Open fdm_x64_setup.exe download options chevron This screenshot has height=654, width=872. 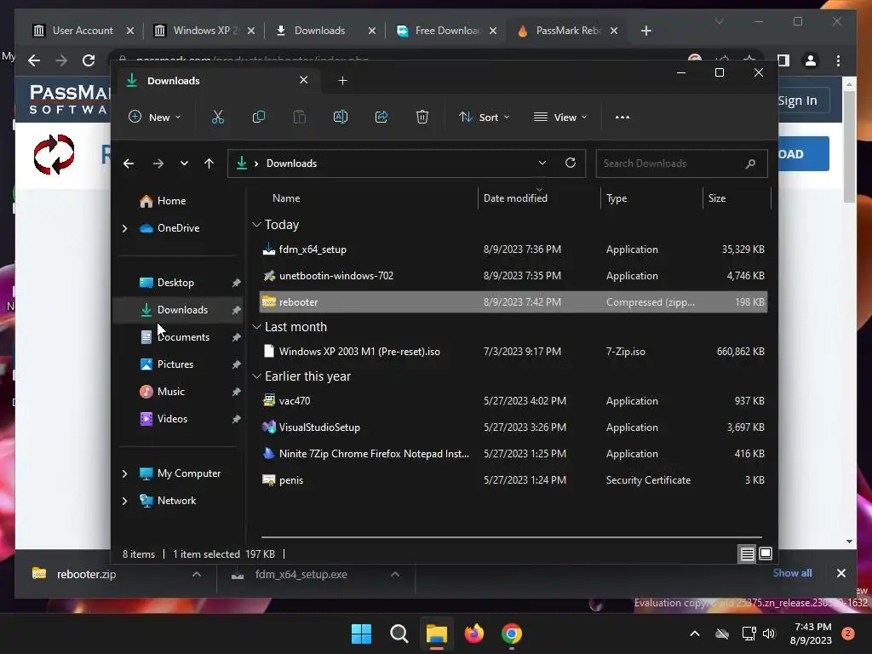(395, 574)
